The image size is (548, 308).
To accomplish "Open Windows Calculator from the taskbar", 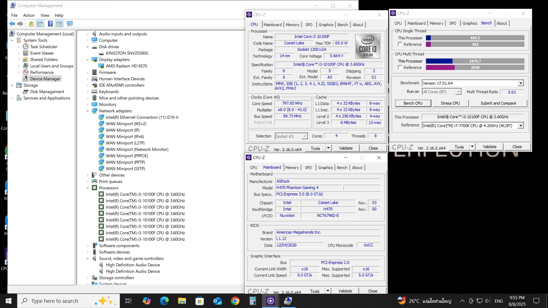I will pyautogui.click(x=253, y=301).
